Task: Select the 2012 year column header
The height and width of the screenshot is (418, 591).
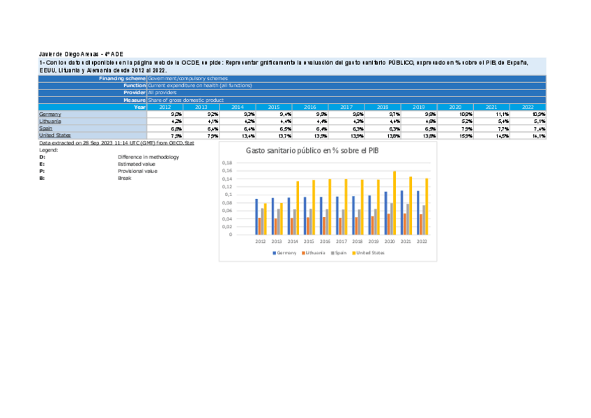Action: tap(165, 107)
